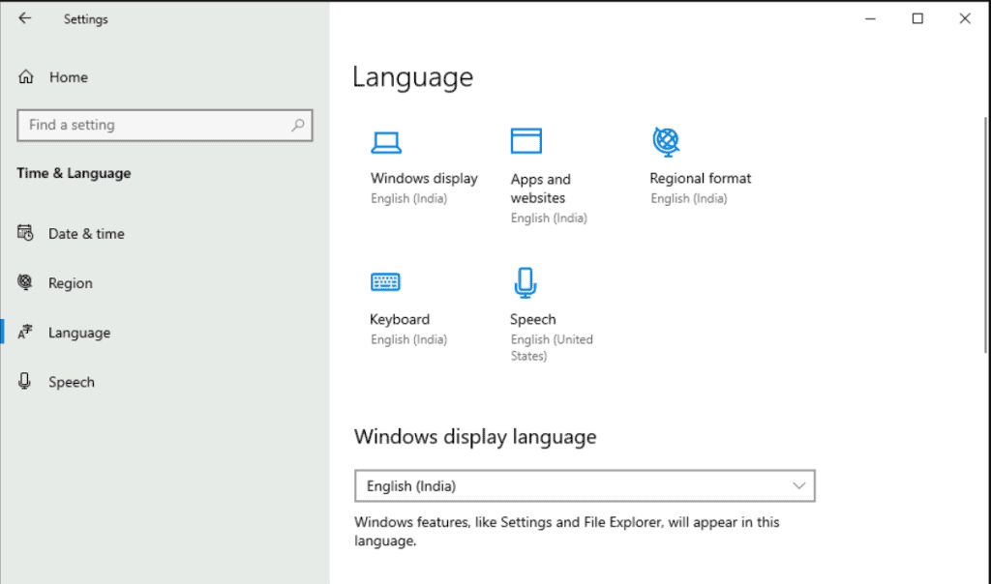Select Language in the sidebar
Image resolution: width=991 pixels, height=584 pixels.
79,333
